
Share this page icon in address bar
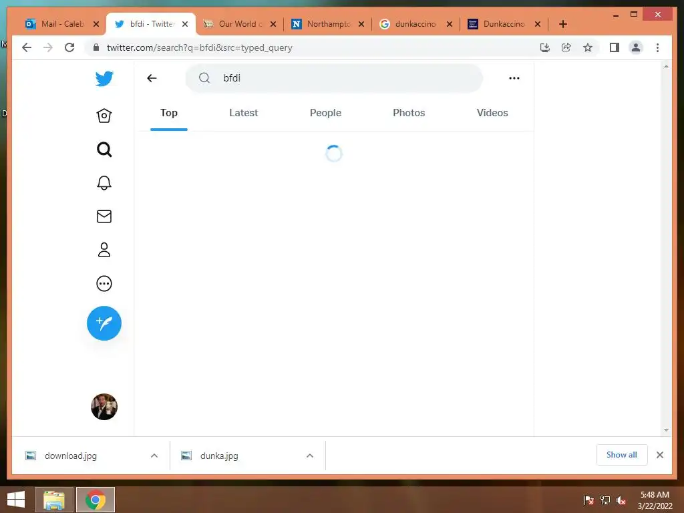(x=566, y=47)
